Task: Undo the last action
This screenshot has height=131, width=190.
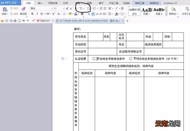Action: click(x=24, y=21)
